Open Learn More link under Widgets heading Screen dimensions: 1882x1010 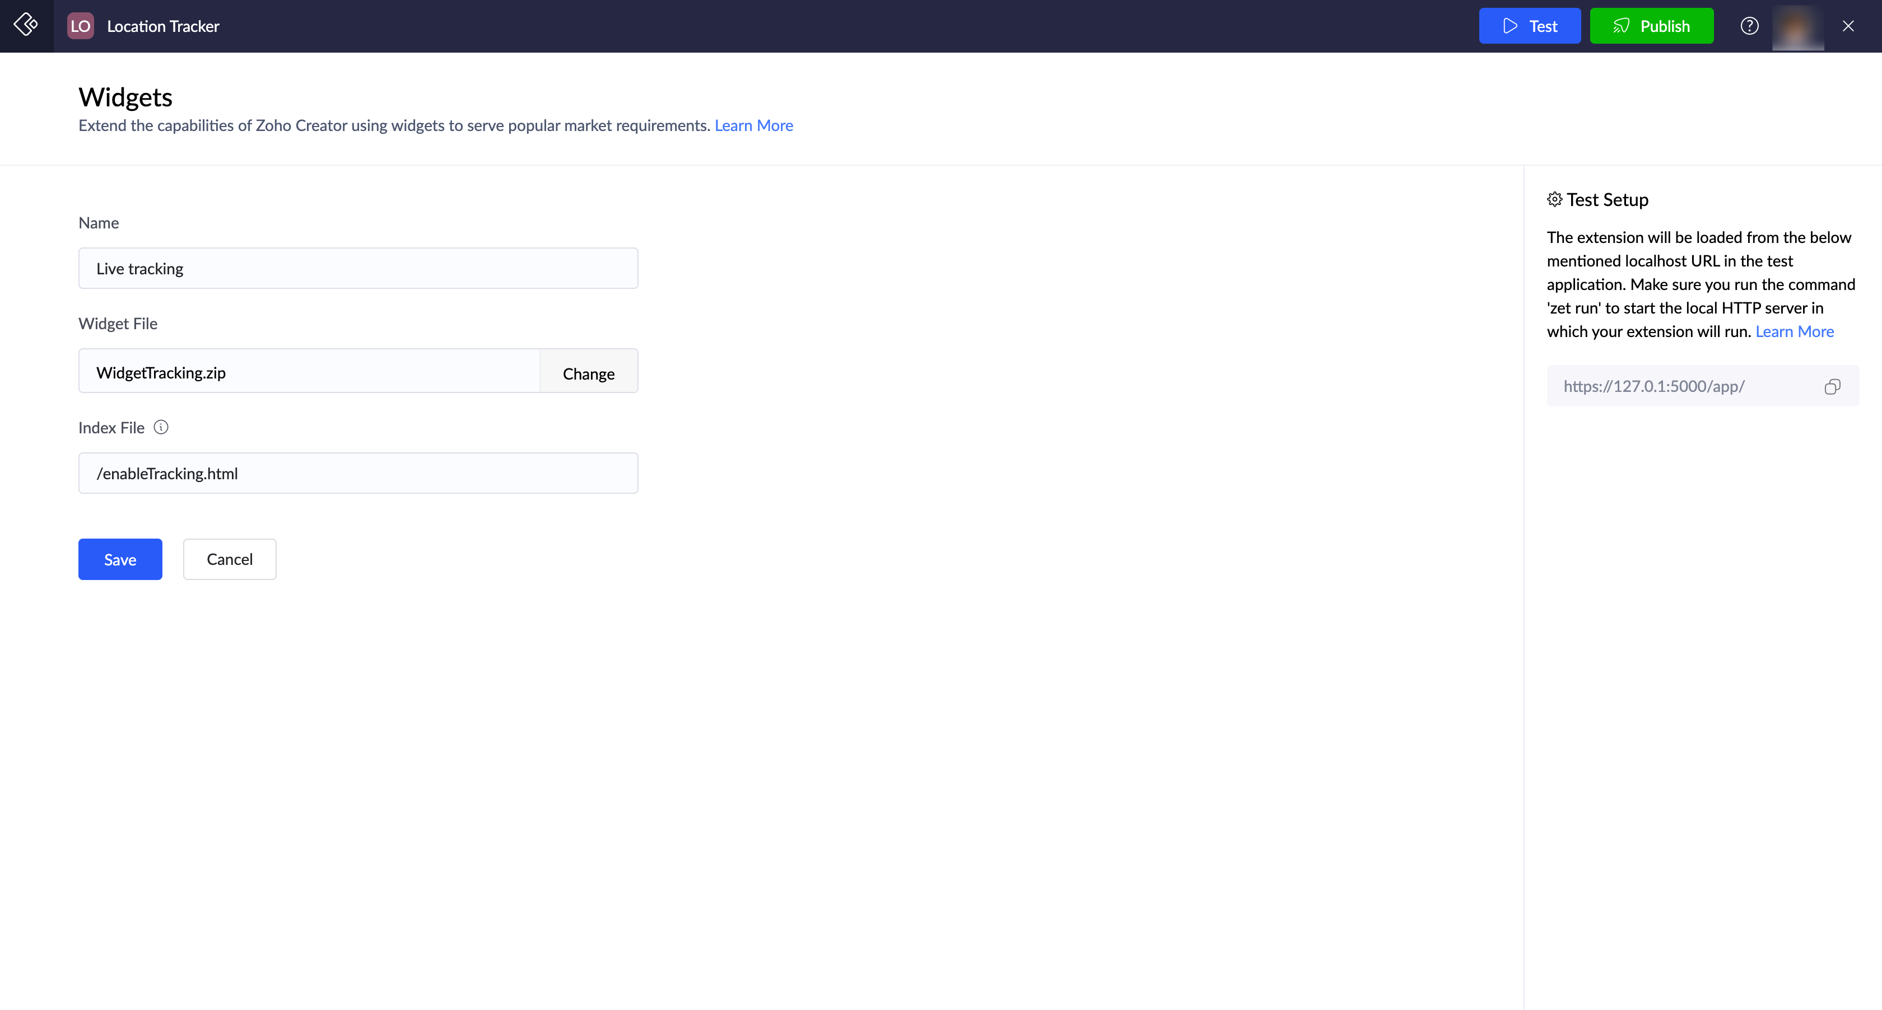click(753, 125)
